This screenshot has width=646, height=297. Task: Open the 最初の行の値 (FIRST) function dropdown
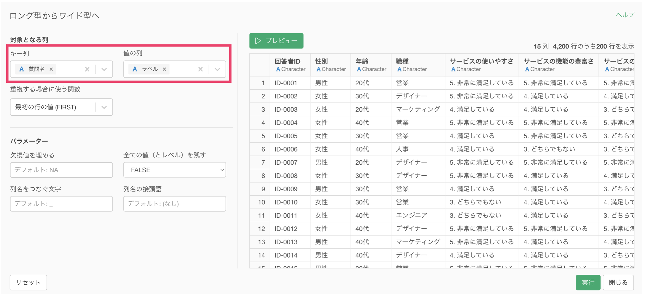pos(61,107)
